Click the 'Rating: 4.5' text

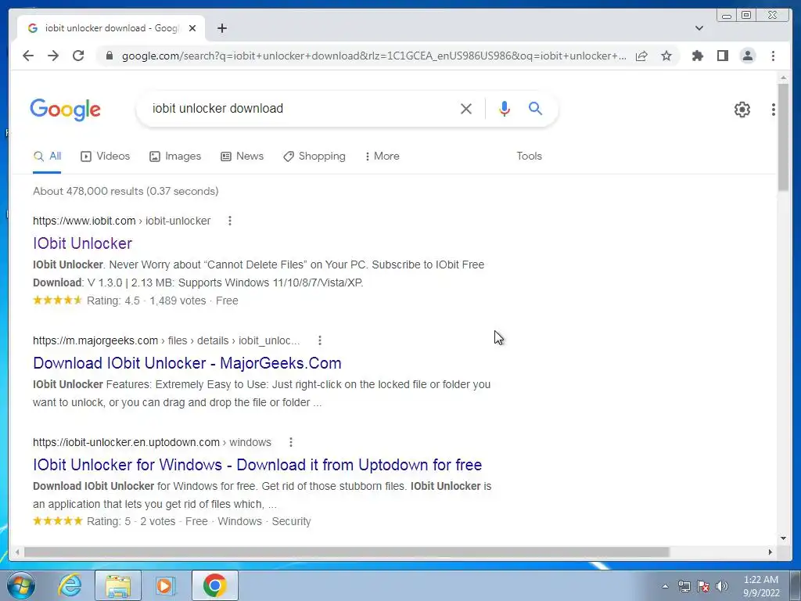113,300
